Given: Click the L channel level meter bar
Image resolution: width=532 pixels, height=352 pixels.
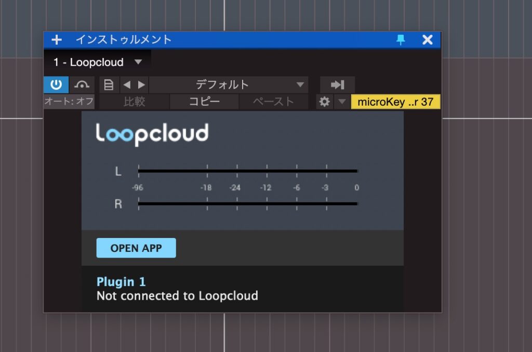Looking at the screenshot, I should pos(247,171).
